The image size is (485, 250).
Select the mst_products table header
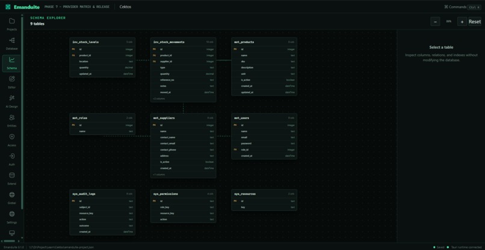264,42
